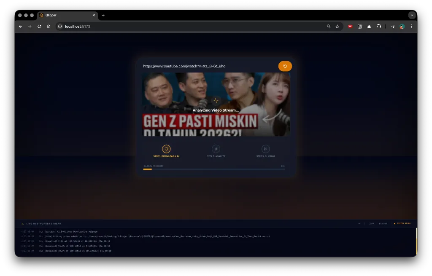This screenshot has width=432, height=276.
Task: Bookmark the page with the star icon
Action: [x=337, y=26]
